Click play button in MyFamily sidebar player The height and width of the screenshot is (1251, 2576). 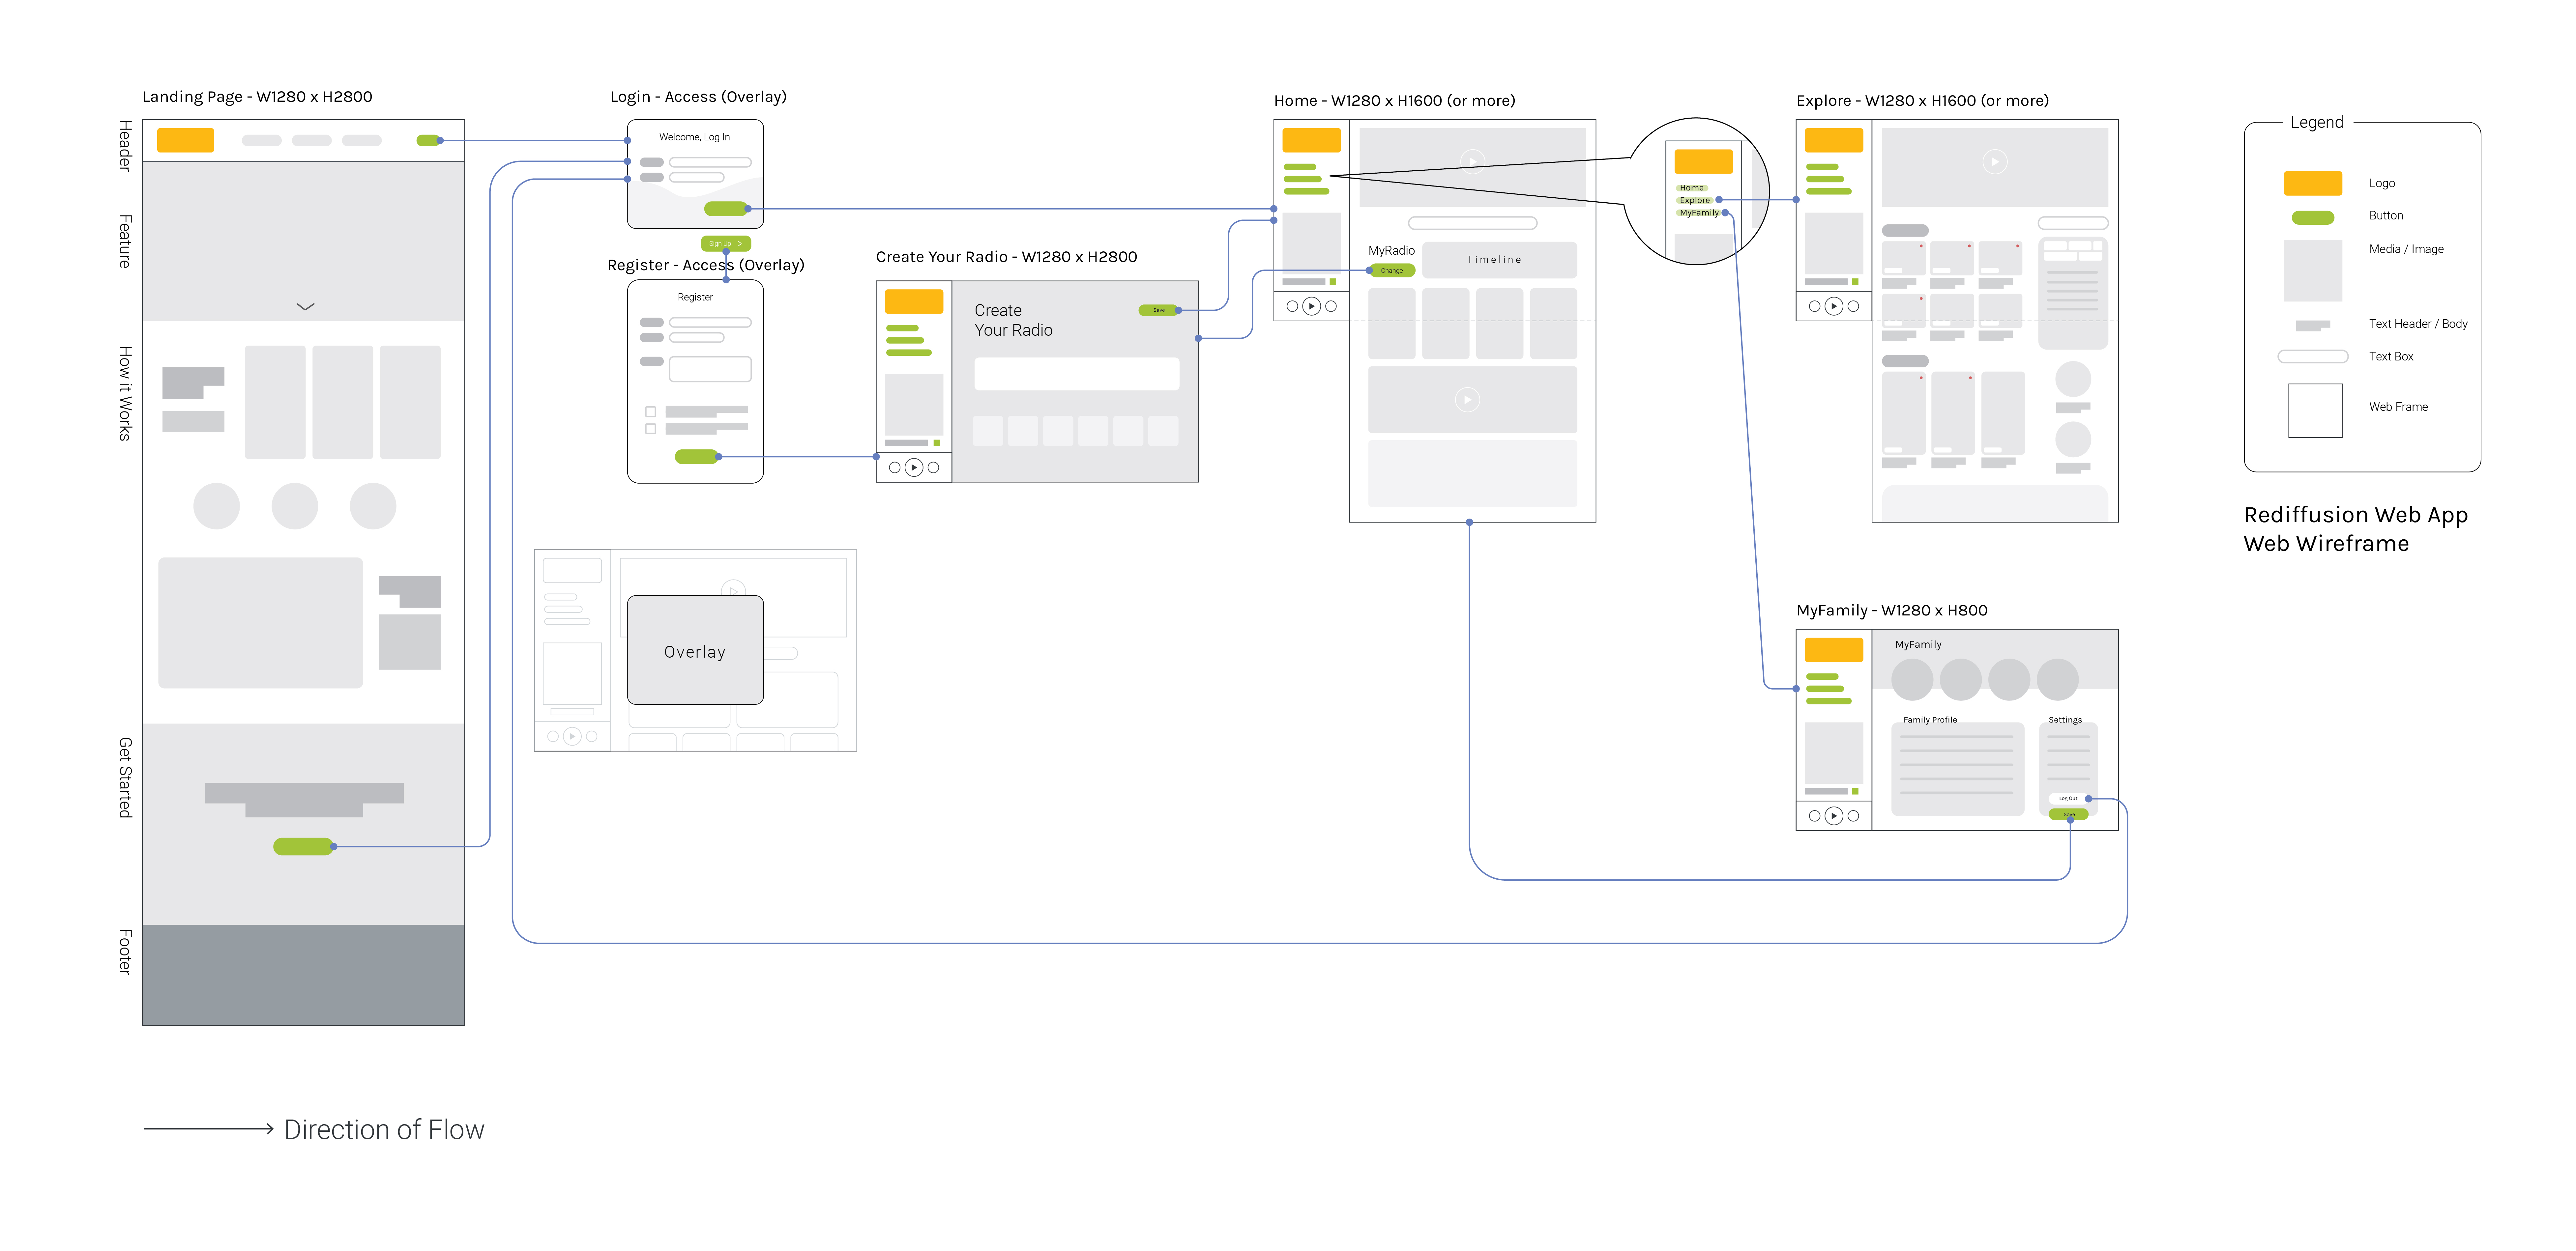coord(1834,816)
